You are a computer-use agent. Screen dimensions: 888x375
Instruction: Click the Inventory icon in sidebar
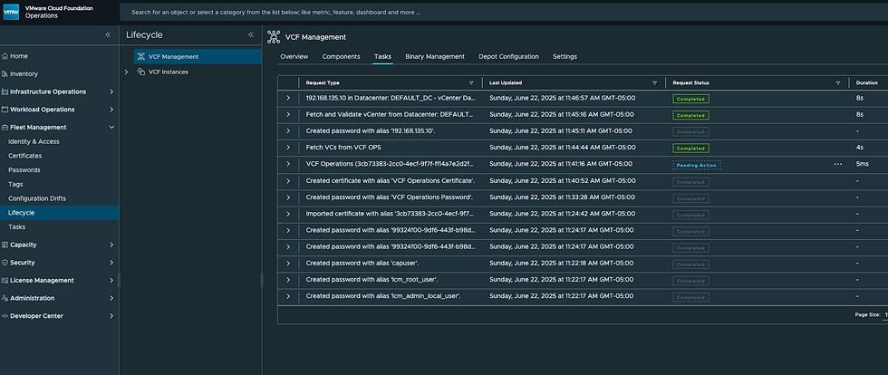(x=5, y=73)
